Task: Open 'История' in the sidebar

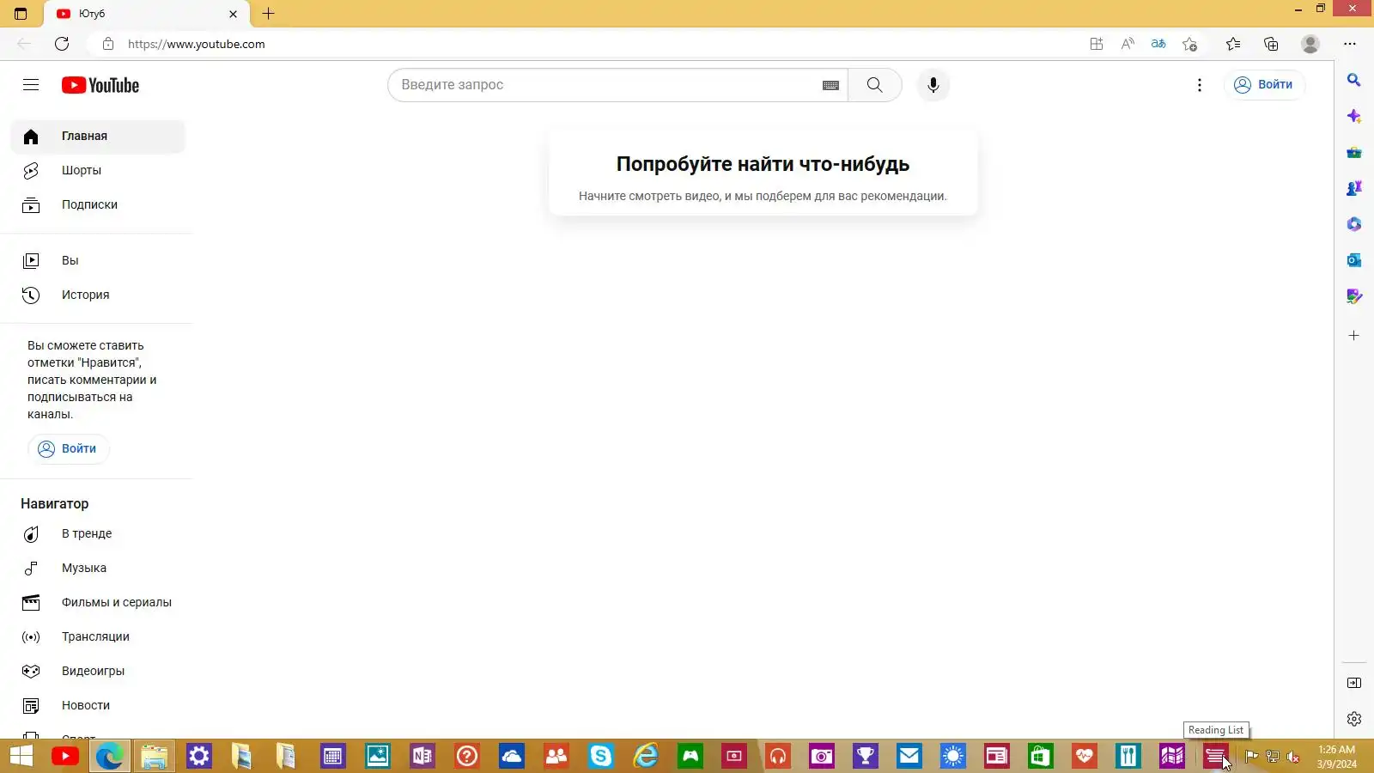Action: 98,295
